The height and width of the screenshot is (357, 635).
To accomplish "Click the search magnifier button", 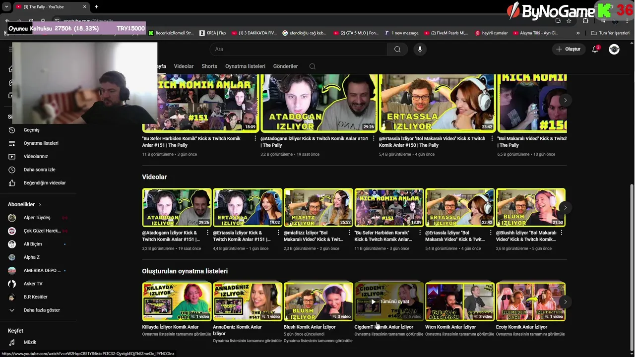I will [x=397, y=49].
